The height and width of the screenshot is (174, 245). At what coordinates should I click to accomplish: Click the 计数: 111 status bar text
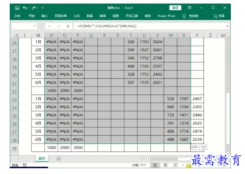138,165
